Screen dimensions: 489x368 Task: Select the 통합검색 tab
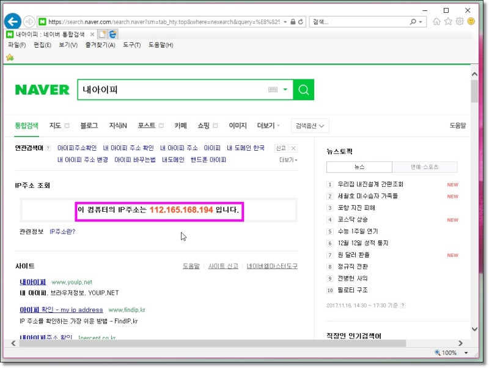26,126
